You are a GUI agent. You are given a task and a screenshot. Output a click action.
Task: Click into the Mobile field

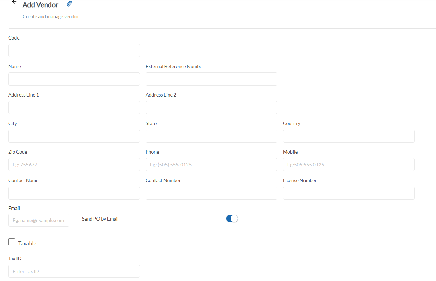click(x=349, y=165)
